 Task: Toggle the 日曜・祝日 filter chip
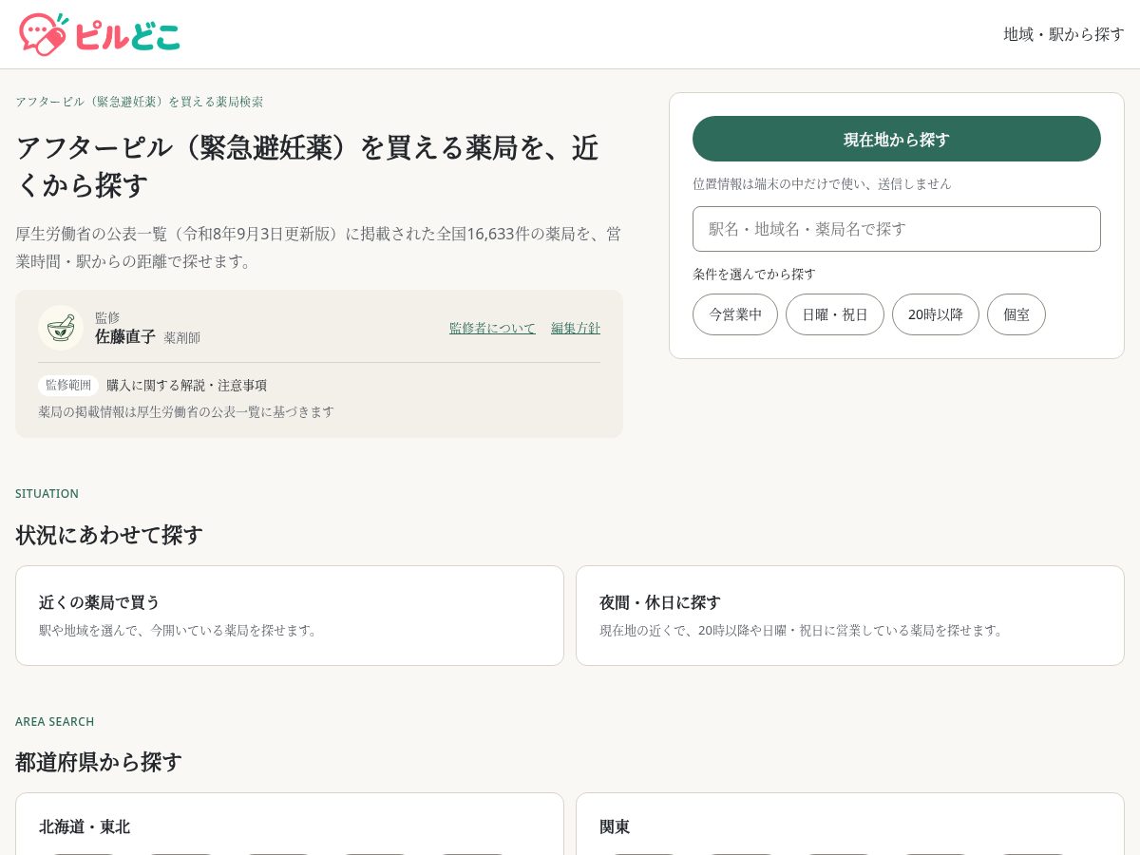point(835,314)
